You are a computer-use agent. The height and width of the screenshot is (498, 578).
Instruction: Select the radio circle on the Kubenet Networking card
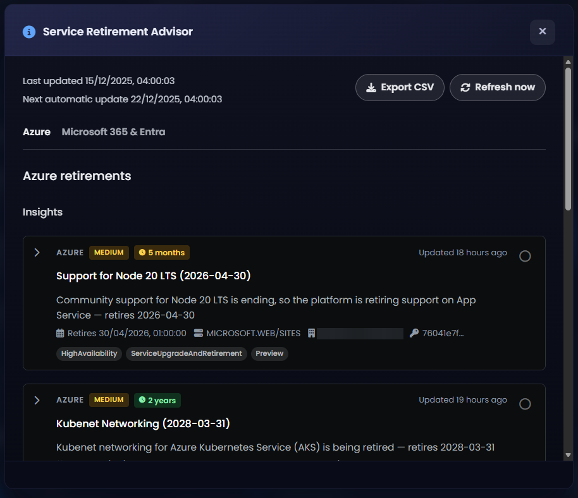click(x=525, y=404)
